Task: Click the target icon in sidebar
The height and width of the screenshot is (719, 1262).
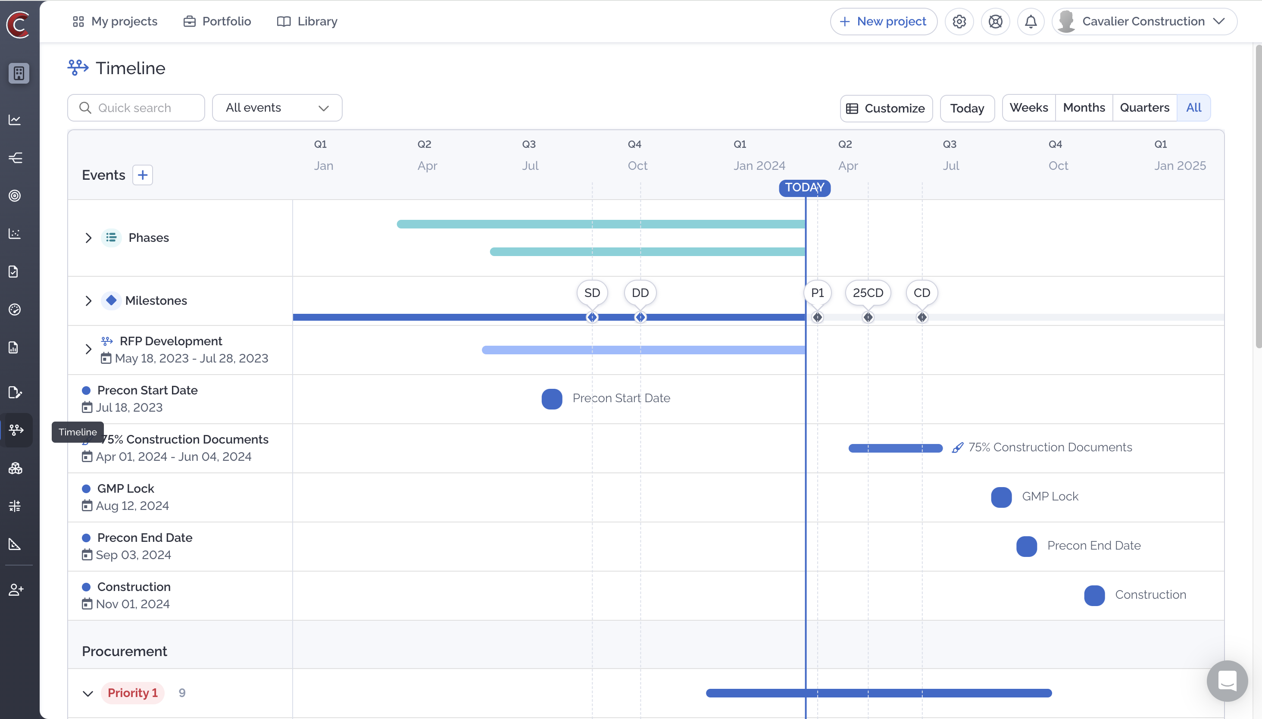Action: tap(15, 196)
